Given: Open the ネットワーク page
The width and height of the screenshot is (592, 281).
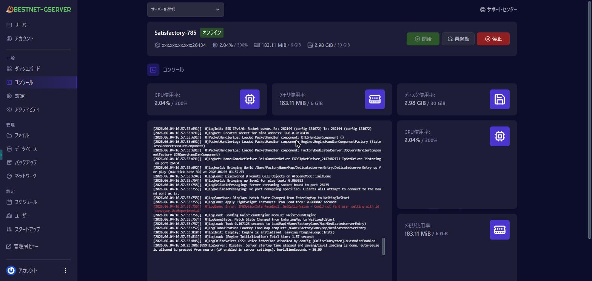Looking at the screenshot, I should 39,176.
